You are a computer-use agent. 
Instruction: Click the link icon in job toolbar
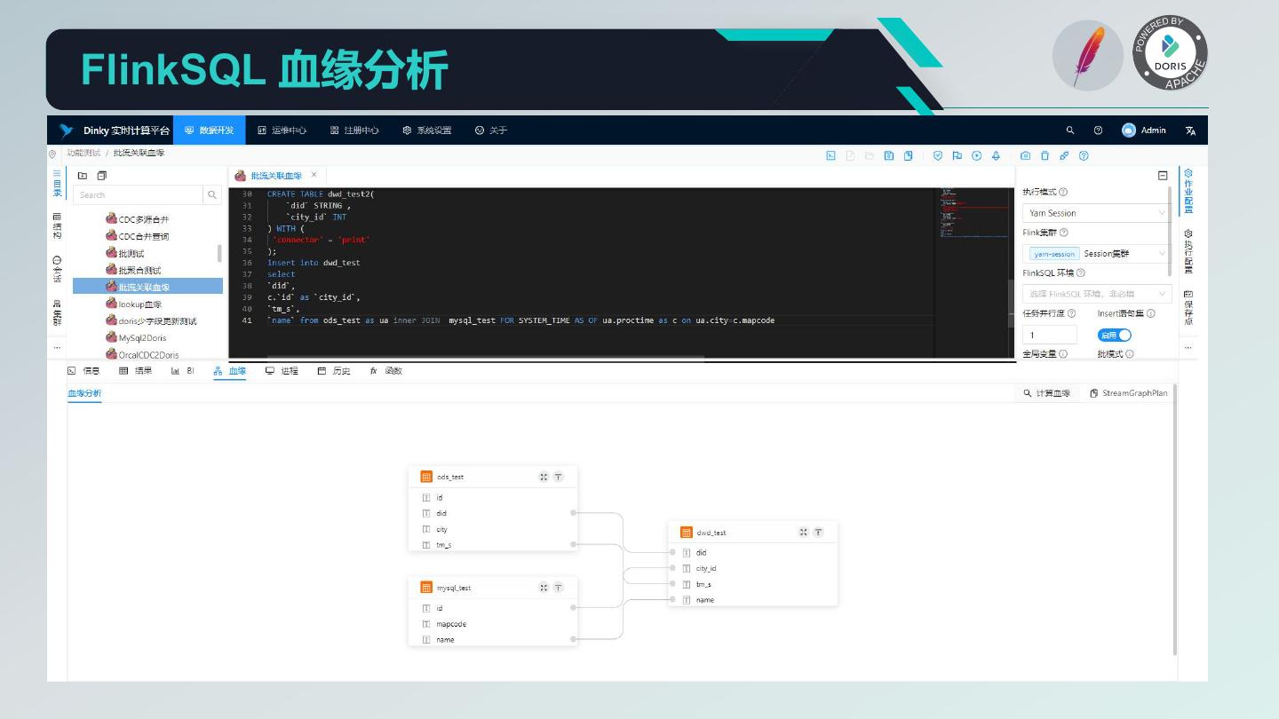pyautogui.click(x=1064, y=155)
